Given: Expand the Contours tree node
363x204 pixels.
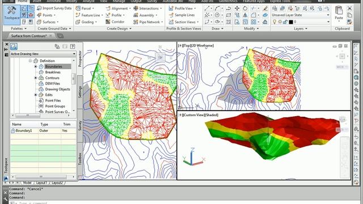Looking at the screenshot, I should (36, 78).
